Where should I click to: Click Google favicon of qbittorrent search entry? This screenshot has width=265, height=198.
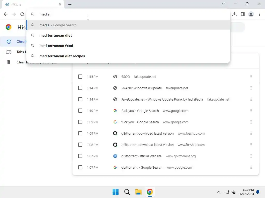115,167
